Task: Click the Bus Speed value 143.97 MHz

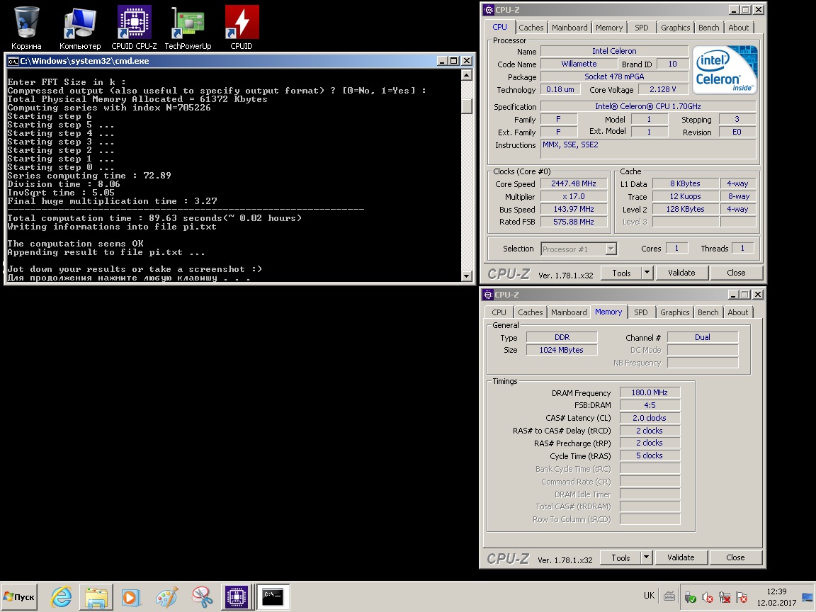Action: (x=574, y=209)
